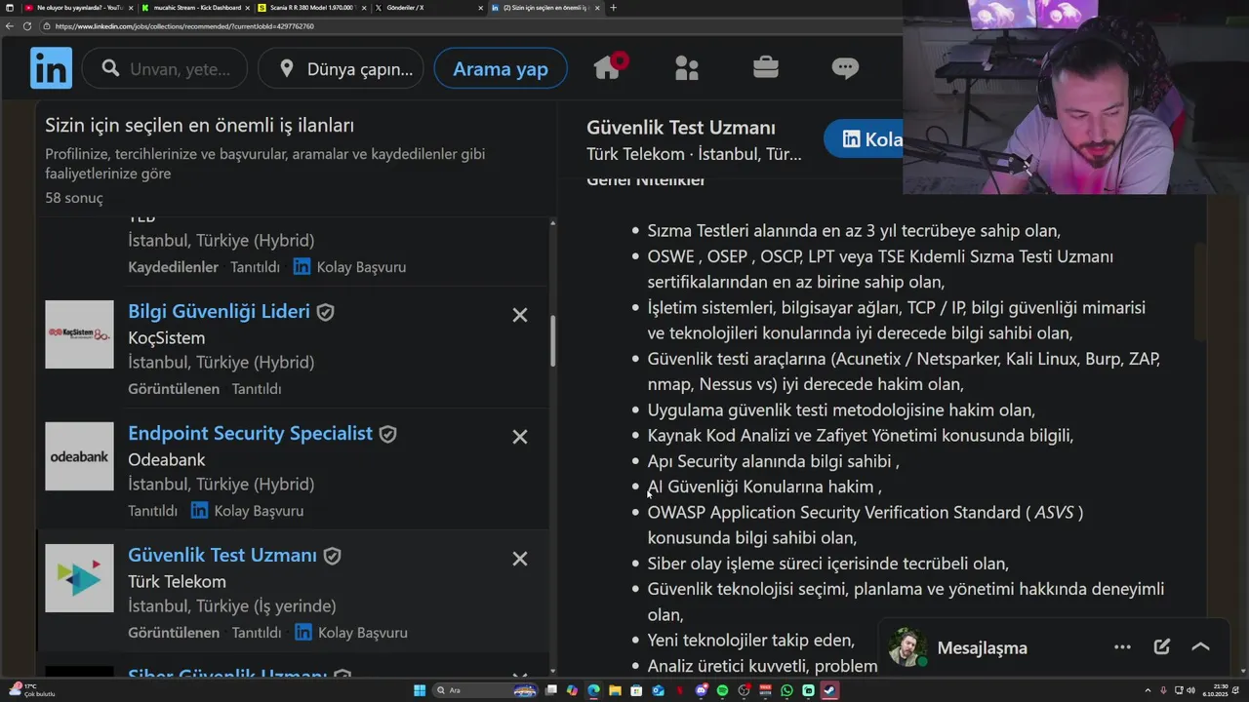
Task: Click the '58 sonuç' results count text
Action: coord(74,197)
